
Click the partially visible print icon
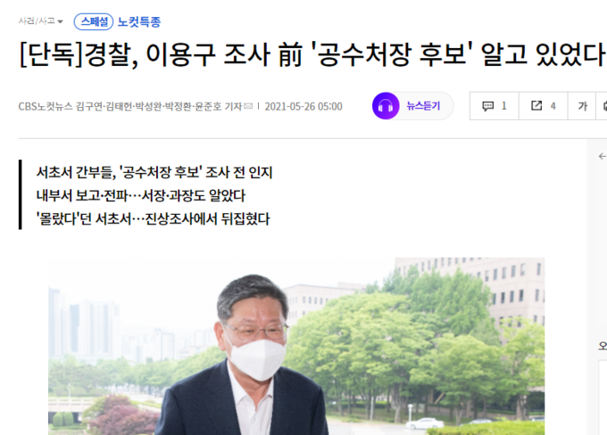tap(604, 106)
